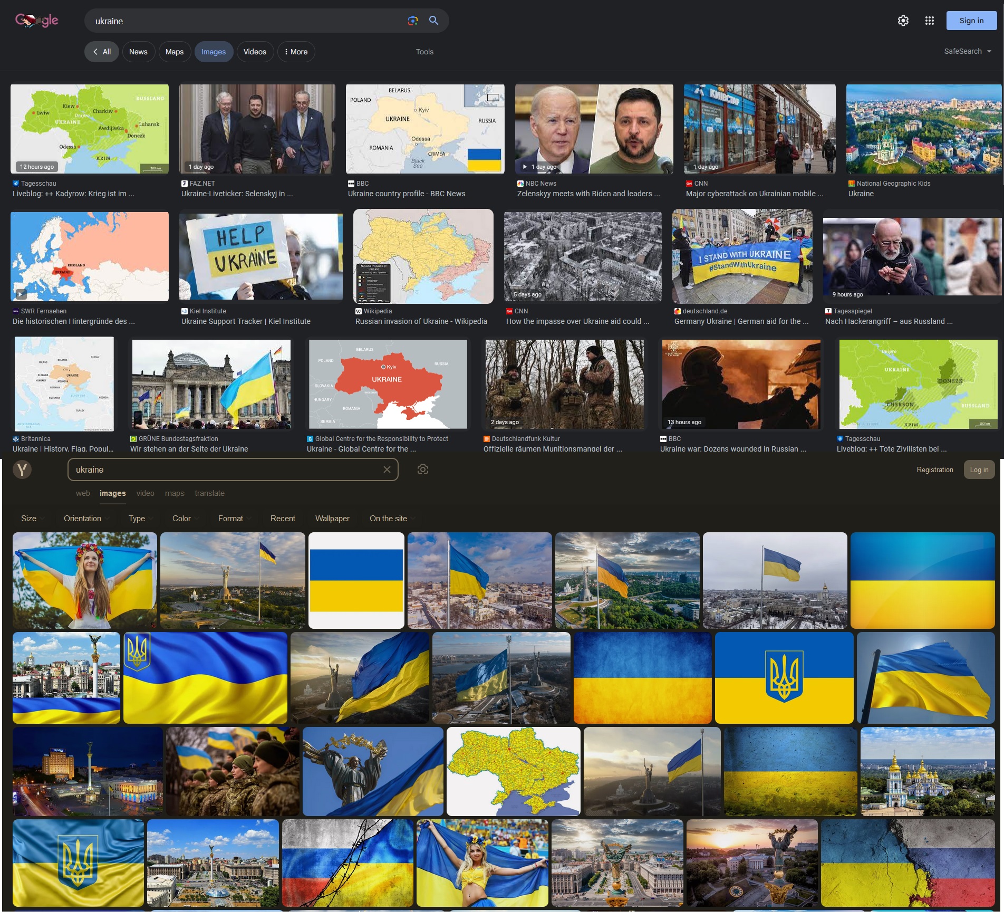
Task: Open the HELP UKRAINE sign thumbnail
Action: point(260,256)
